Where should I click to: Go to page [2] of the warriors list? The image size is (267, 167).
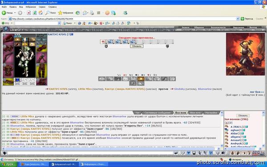click(x=231, y=123)
